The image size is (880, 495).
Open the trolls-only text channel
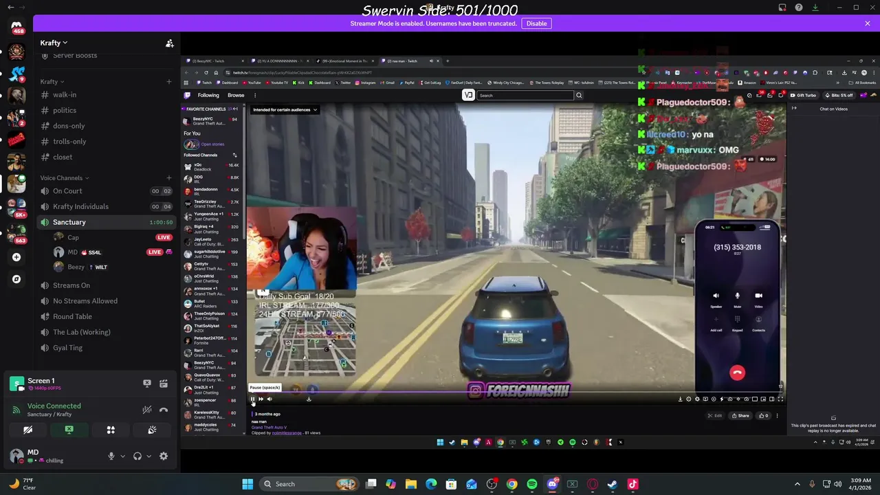coord(107,142)
